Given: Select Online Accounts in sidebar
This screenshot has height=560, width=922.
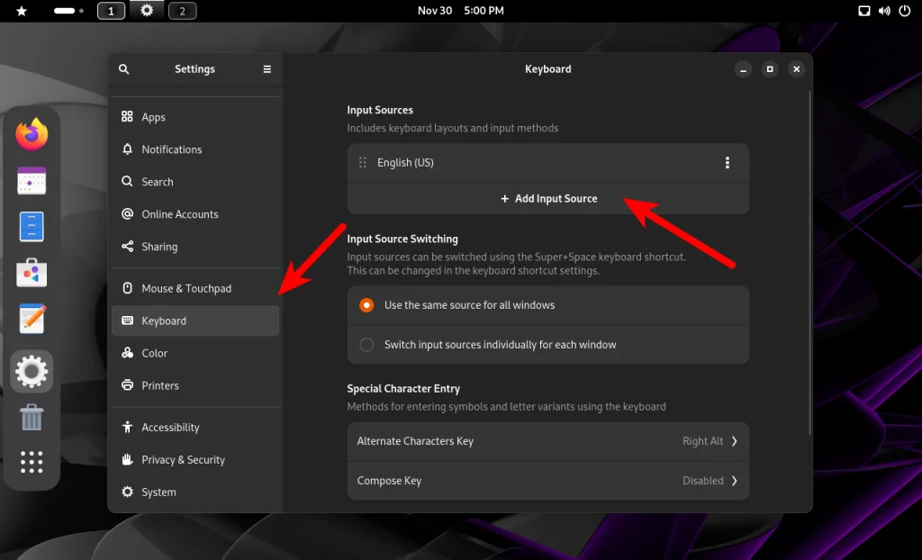Looking at the screenshot, I should (195, 214).
